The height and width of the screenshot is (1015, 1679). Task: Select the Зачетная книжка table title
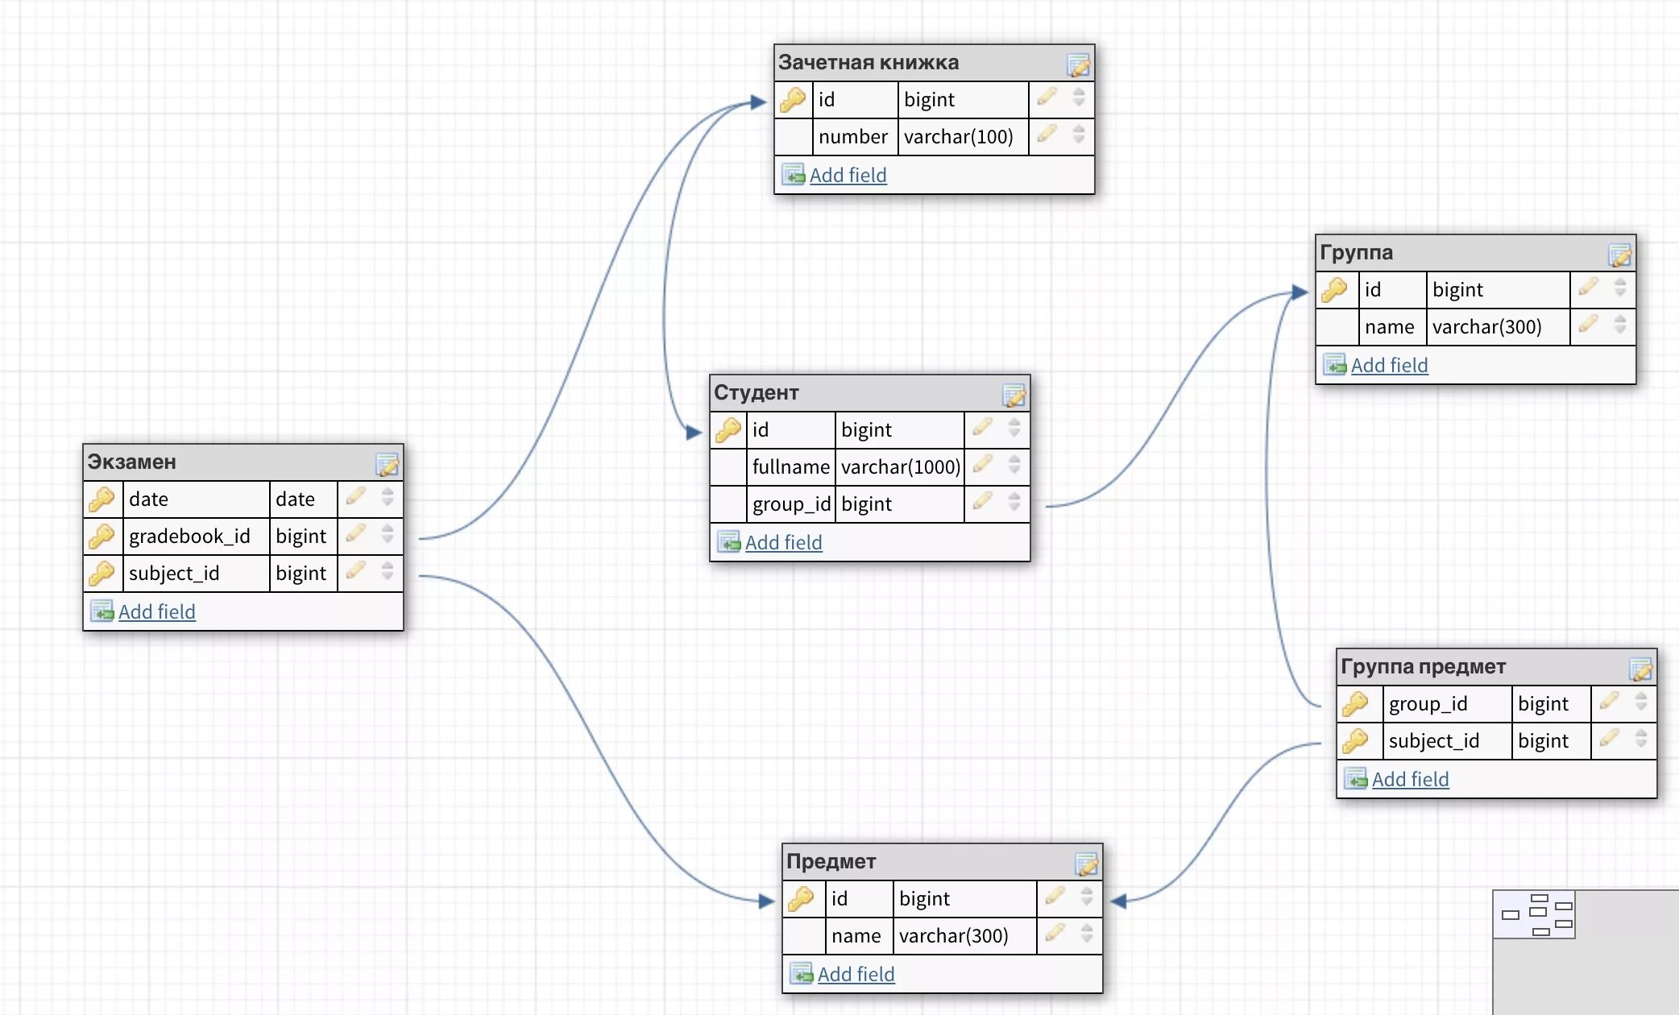(869, 62)
